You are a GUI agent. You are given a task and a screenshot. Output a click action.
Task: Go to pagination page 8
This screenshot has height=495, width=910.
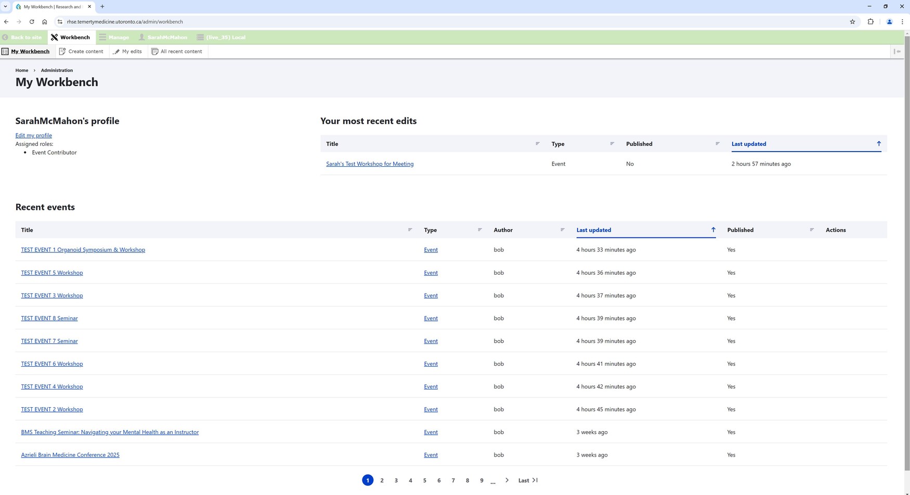click(467, 480)
